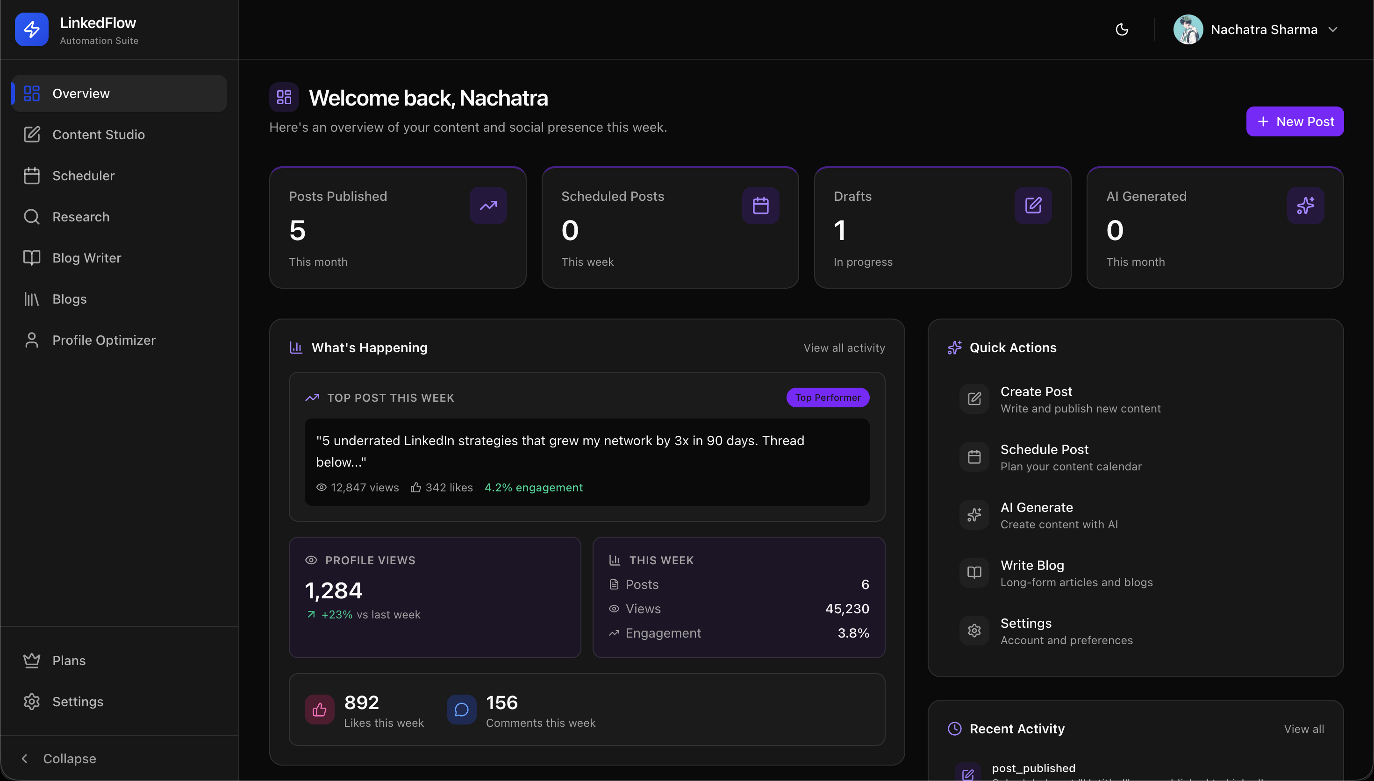Screen dimensions: 1374x781
Task: Go to Scheduler in the sidebar
Action: click(119, 176)
